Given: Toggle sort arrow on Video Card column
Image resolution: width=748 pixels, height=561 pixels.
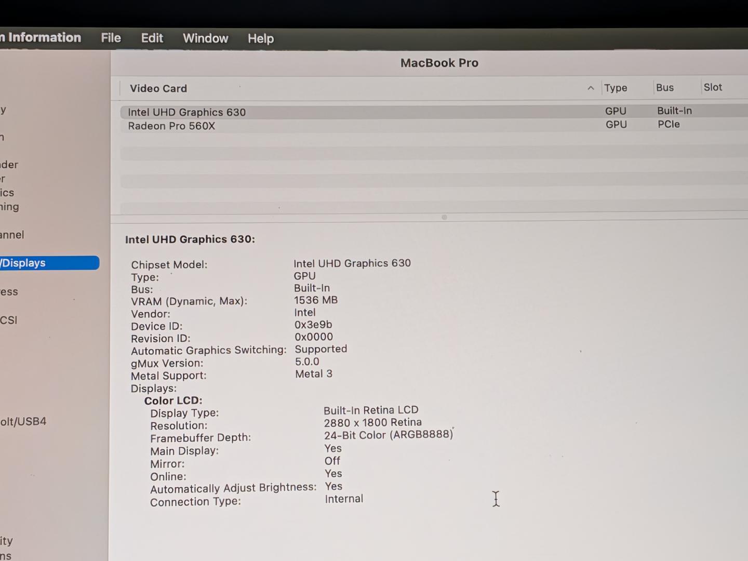Looking at the screenshot, I should coord(591,88).
